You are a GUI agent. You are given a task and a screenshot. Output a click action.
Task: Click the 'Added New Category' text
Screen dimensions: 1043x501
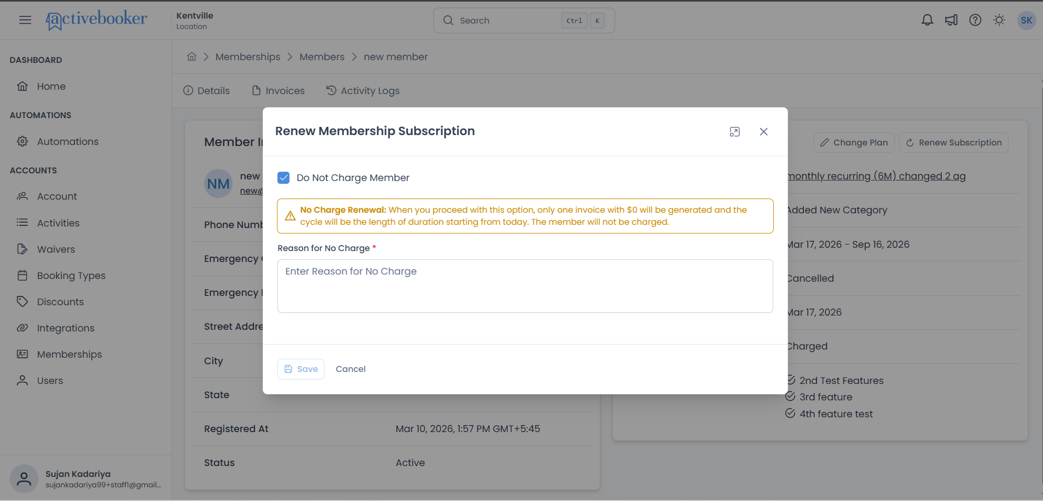837,210
